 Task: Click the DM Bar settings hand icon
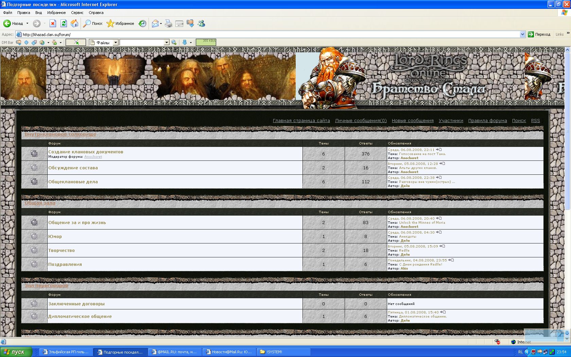[x=54, y=42]
